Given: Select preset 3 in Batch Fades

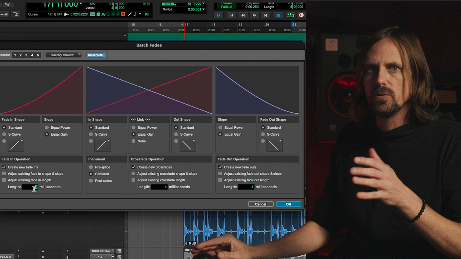Looking at the screenshot, I should [x=26, y=55].
